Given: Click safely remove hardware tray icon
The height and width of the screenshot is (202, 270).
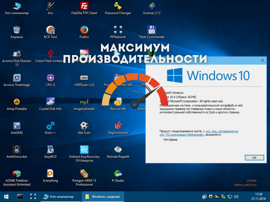Looking at the screenshot, I should coord(223,196).
